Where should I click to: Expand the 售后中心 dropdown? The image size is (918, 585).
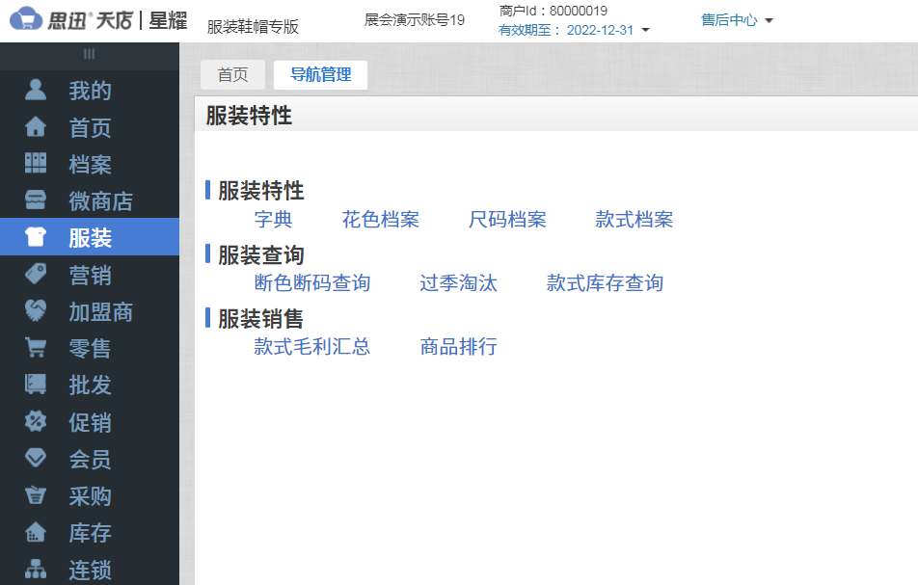point(738,19)
